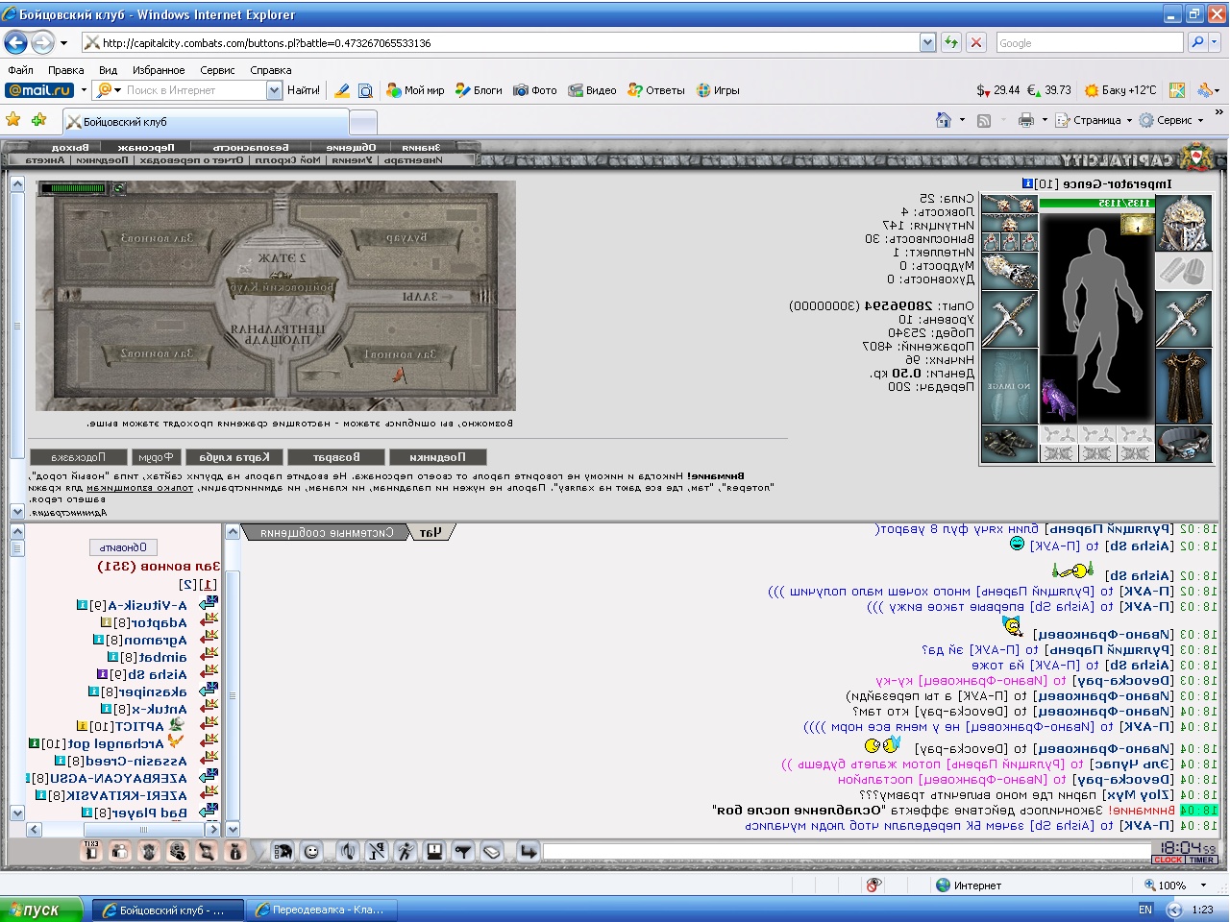Select the cloak armor equipment slot

click(x=1182, y=385)
